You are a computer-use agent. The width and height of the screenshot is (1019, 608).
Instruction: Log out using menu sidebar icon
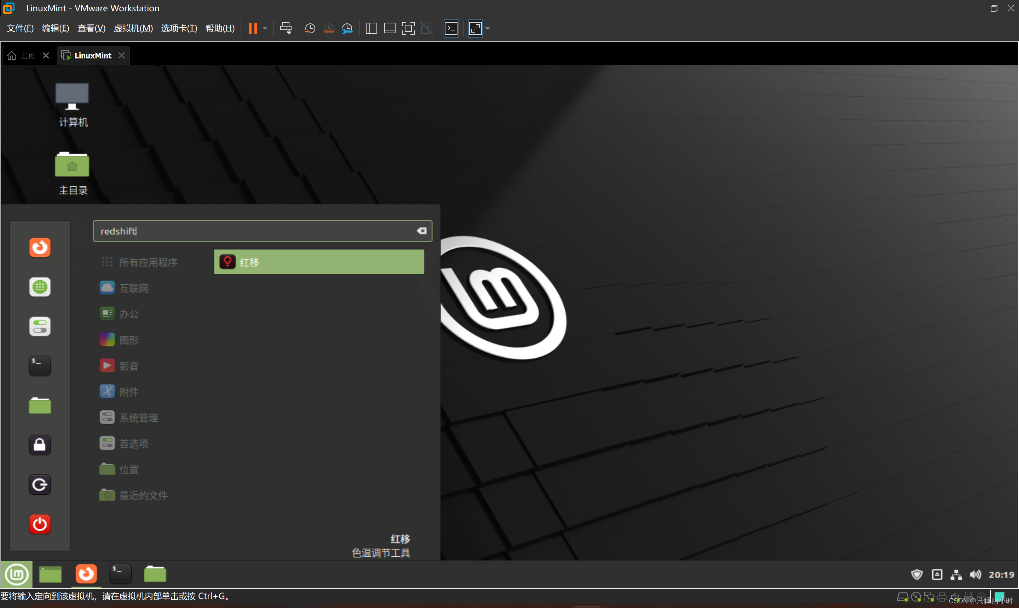[x=40, y=485]
